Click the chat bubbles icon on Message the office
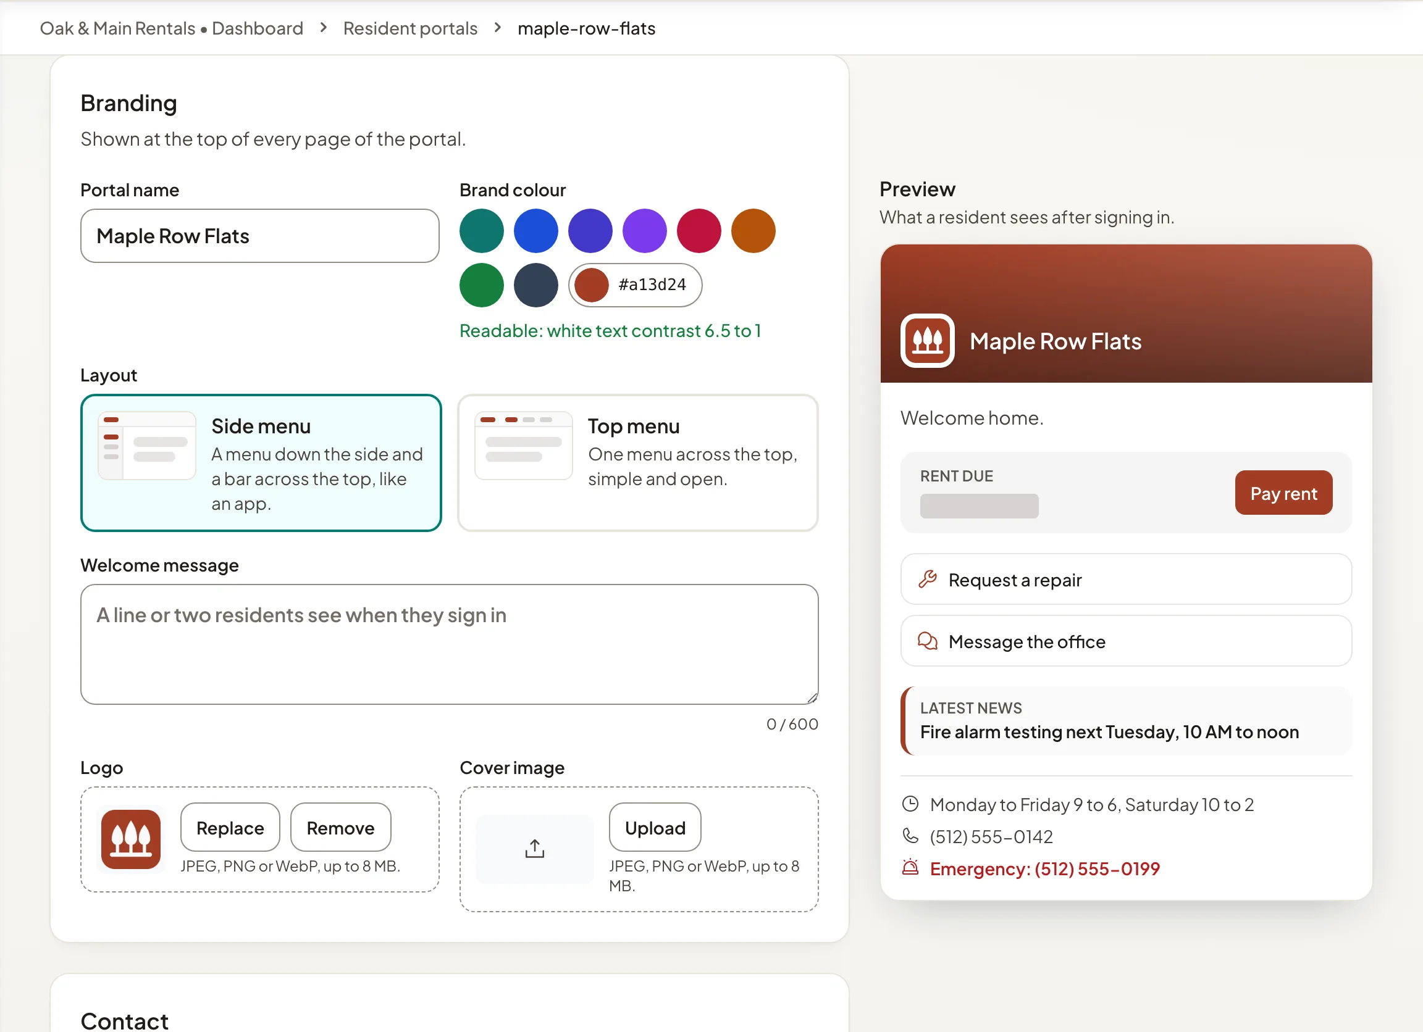The height and width of the screenshot is (1032, 1423). click(927, 641)
